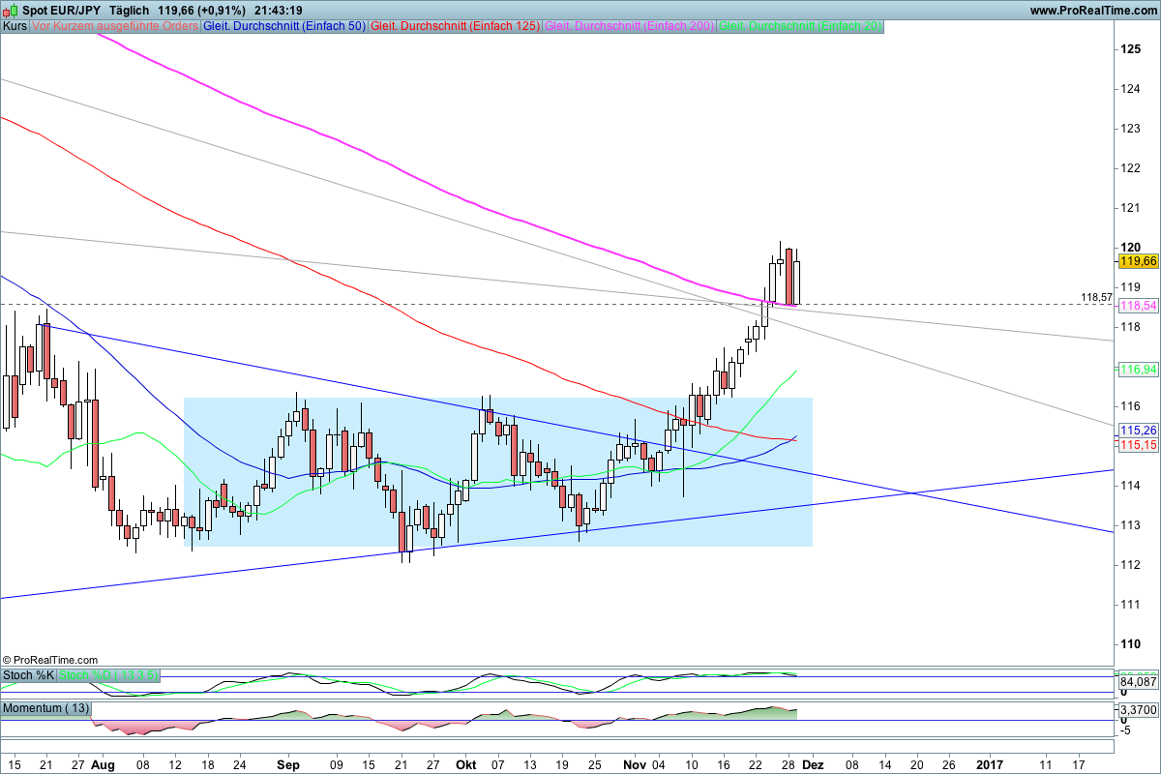
Task: Select the moving average Einfach 200 label
Action: pos(631,27)
